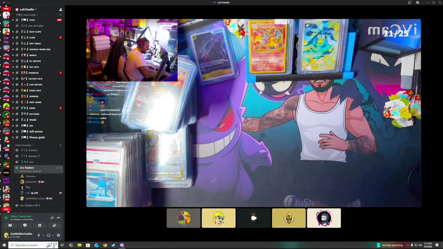Go back with the navigation arrow
The width and height of the screenshot is (443, 249).
(x=3, y=2)
